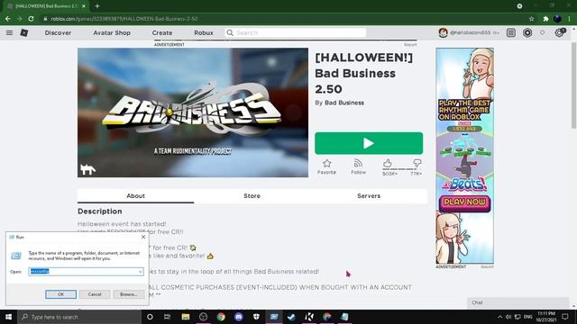Open the Discover page
The width and height of the screenshot is (577, 324).
(x=58, y=32)
